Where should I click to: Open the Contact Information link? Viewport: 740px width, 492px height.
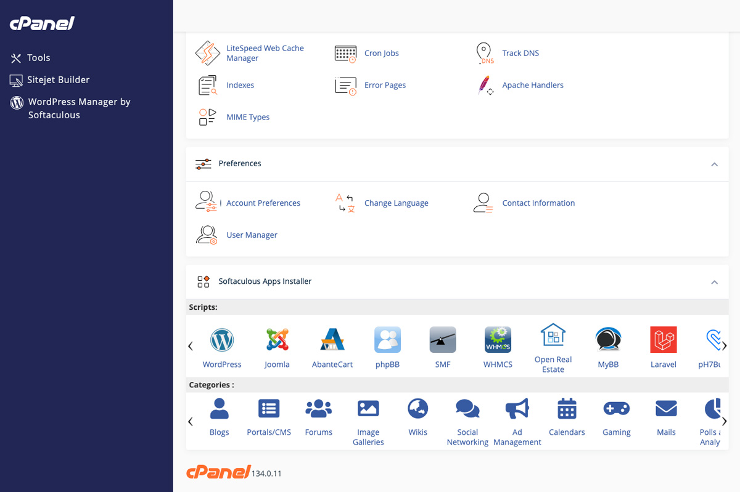538,203
